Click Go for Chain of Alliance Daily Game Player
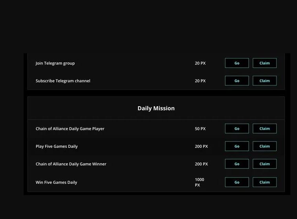This screenshot has width=297, height=219. coord(236,129)
